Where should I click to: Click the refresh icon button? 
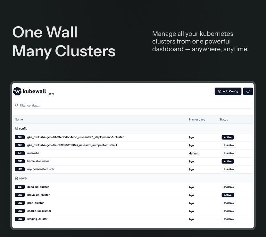248,91
